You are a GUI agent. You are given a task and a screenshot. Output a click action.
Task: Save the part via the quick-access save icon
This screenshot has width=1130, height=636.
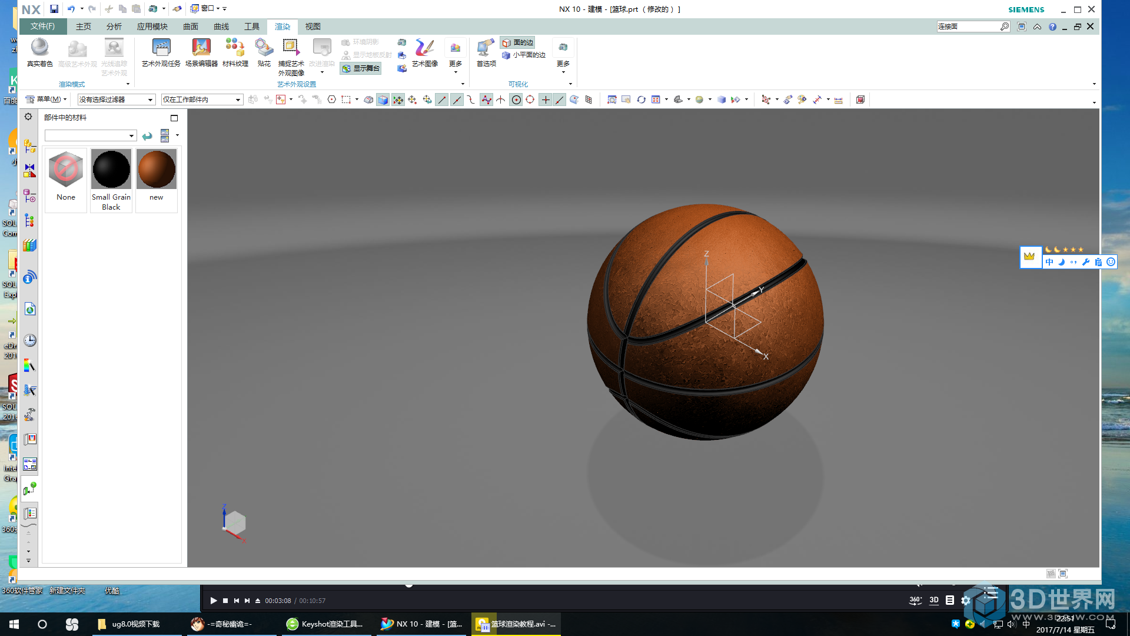[x=54, y=9]
